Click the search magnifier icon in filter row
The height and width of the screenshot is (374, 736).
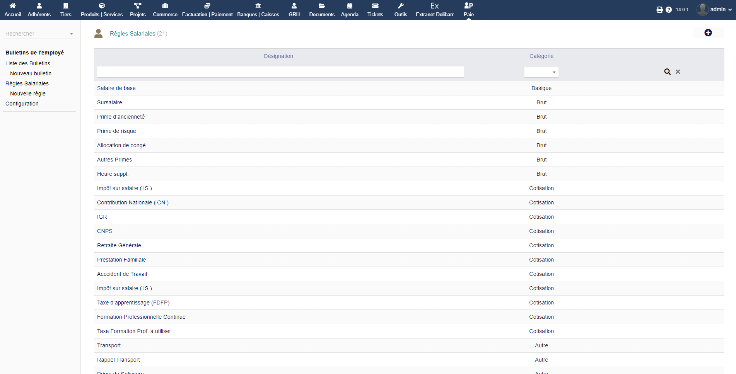pyautogui.click(x=667, y=72)
